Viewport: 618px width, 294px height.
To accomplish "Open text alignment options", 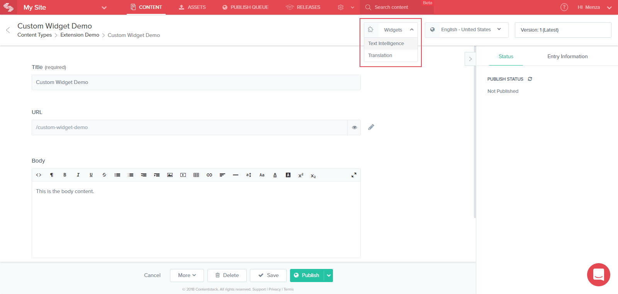I will point(222,175).
